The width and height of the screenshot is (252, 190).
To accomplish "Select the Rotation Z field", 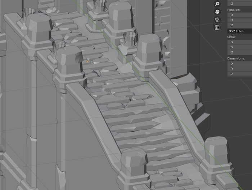I will [x=239, y=25].
